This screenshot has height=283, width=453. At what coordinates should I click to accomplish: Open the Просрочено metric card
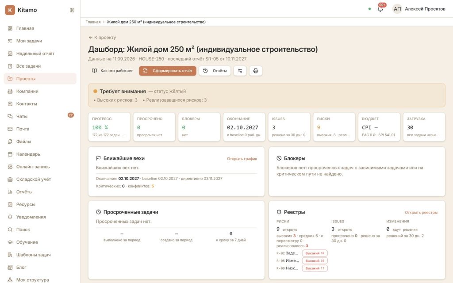tap(154, 127)
